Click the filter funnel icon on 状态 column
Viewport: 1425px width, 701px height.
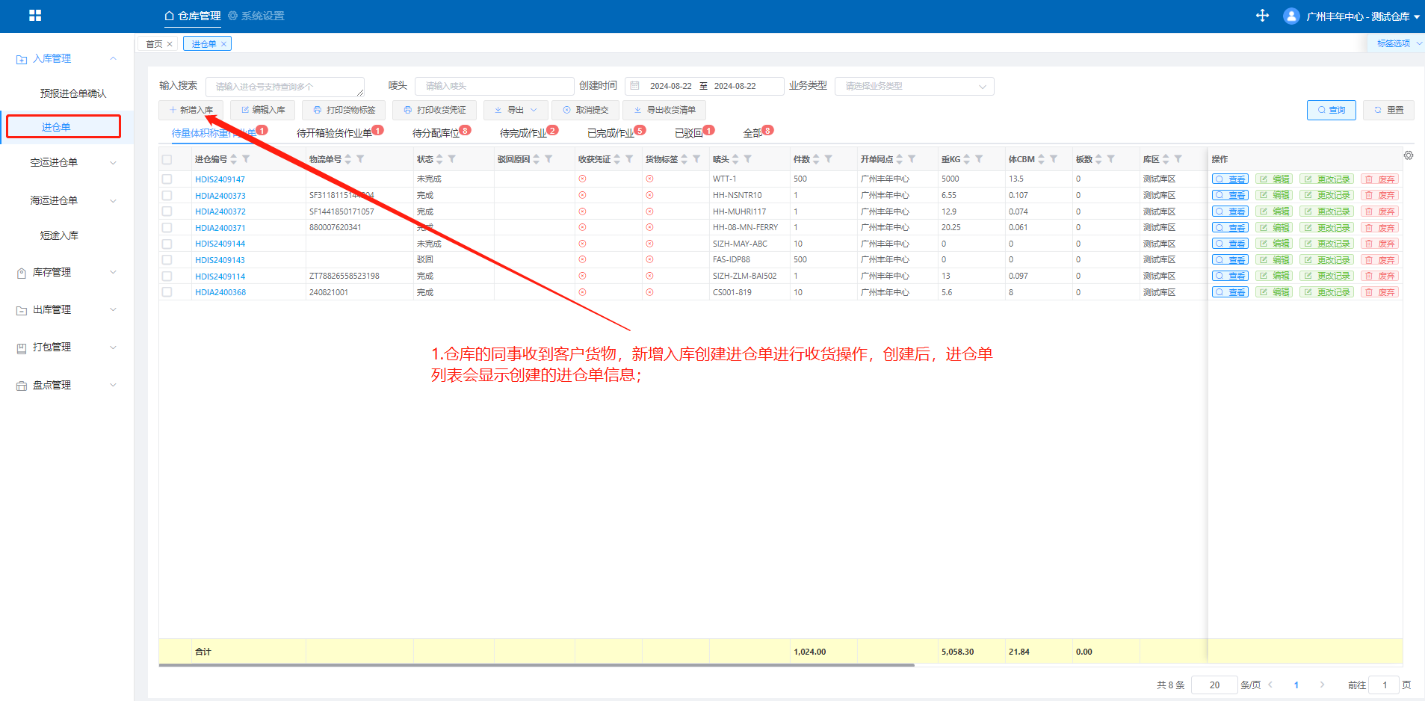coord(452,159)
